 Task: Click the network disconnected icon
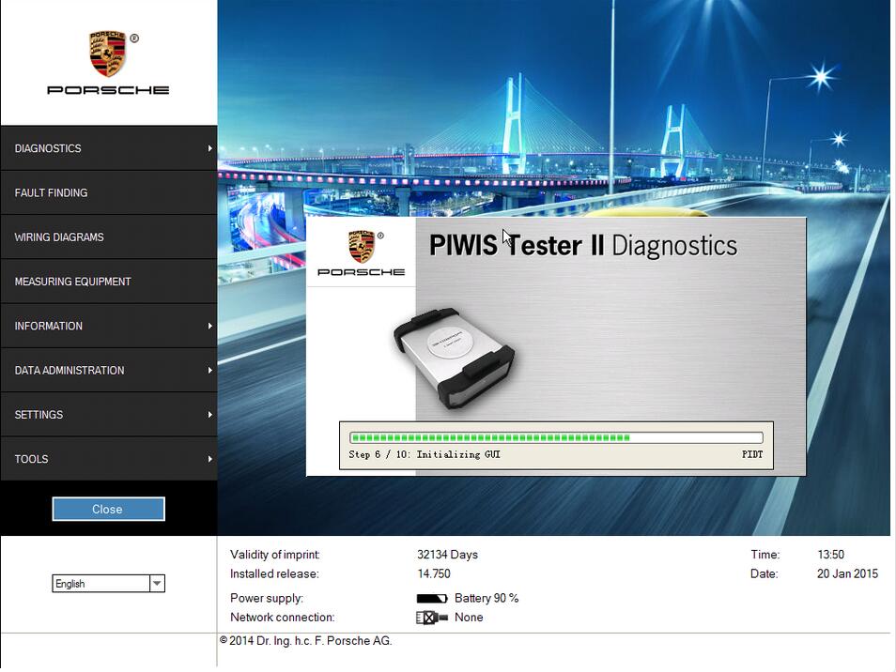pyautogui.click(x=432, y=618)
